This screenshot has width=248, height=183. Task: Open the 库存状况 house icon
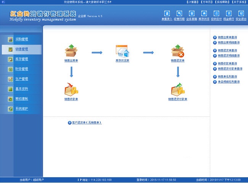pos(204,13)
